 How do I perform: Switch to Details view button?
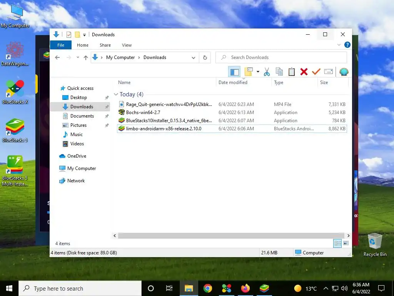(337, 243)
